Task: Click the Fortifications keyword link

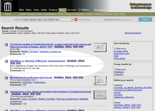Action: click(x=39, y=82)
